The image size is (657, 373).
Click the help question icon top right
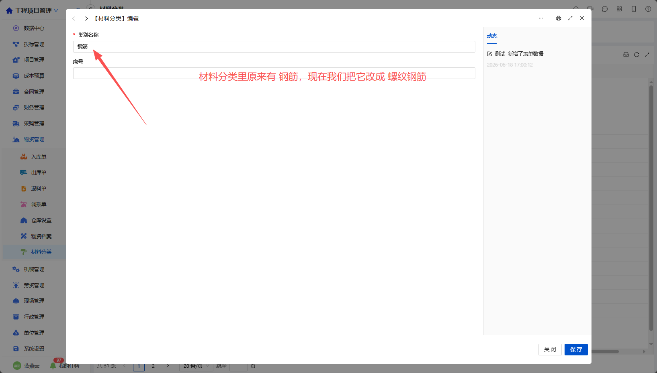click(648, 9)
